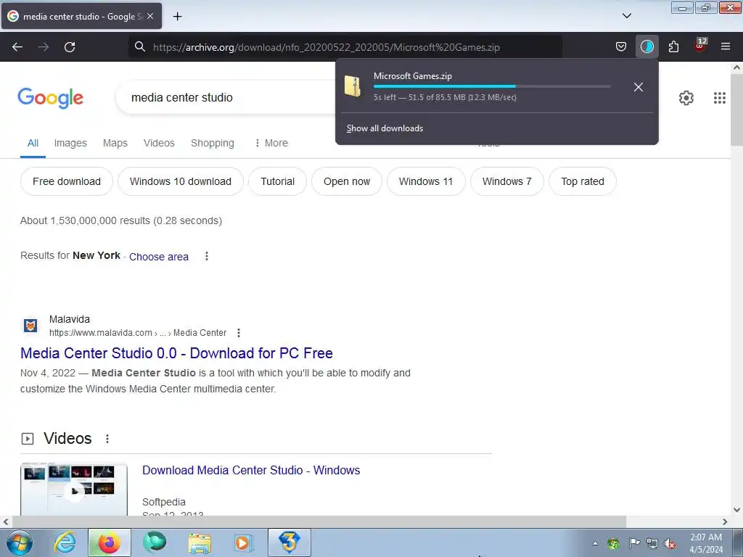Apply the Tutorial filter chip
Viewport: 743px width, 557px height.
(278, 181)
